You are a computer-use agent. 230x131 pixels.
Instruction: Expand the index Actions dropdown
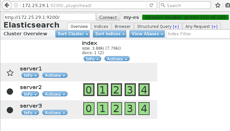pyautogui.click(x=117, y=59)
